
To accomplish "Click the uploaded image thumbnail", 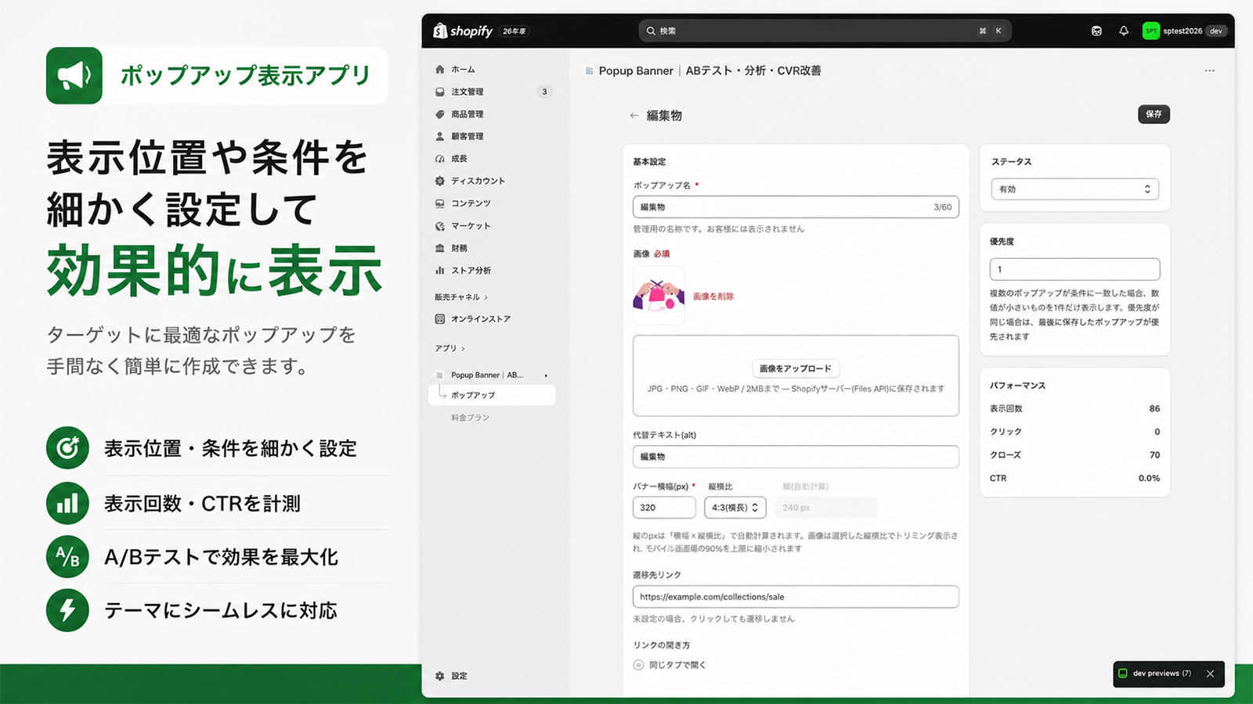I will click(x=659, y=296).
